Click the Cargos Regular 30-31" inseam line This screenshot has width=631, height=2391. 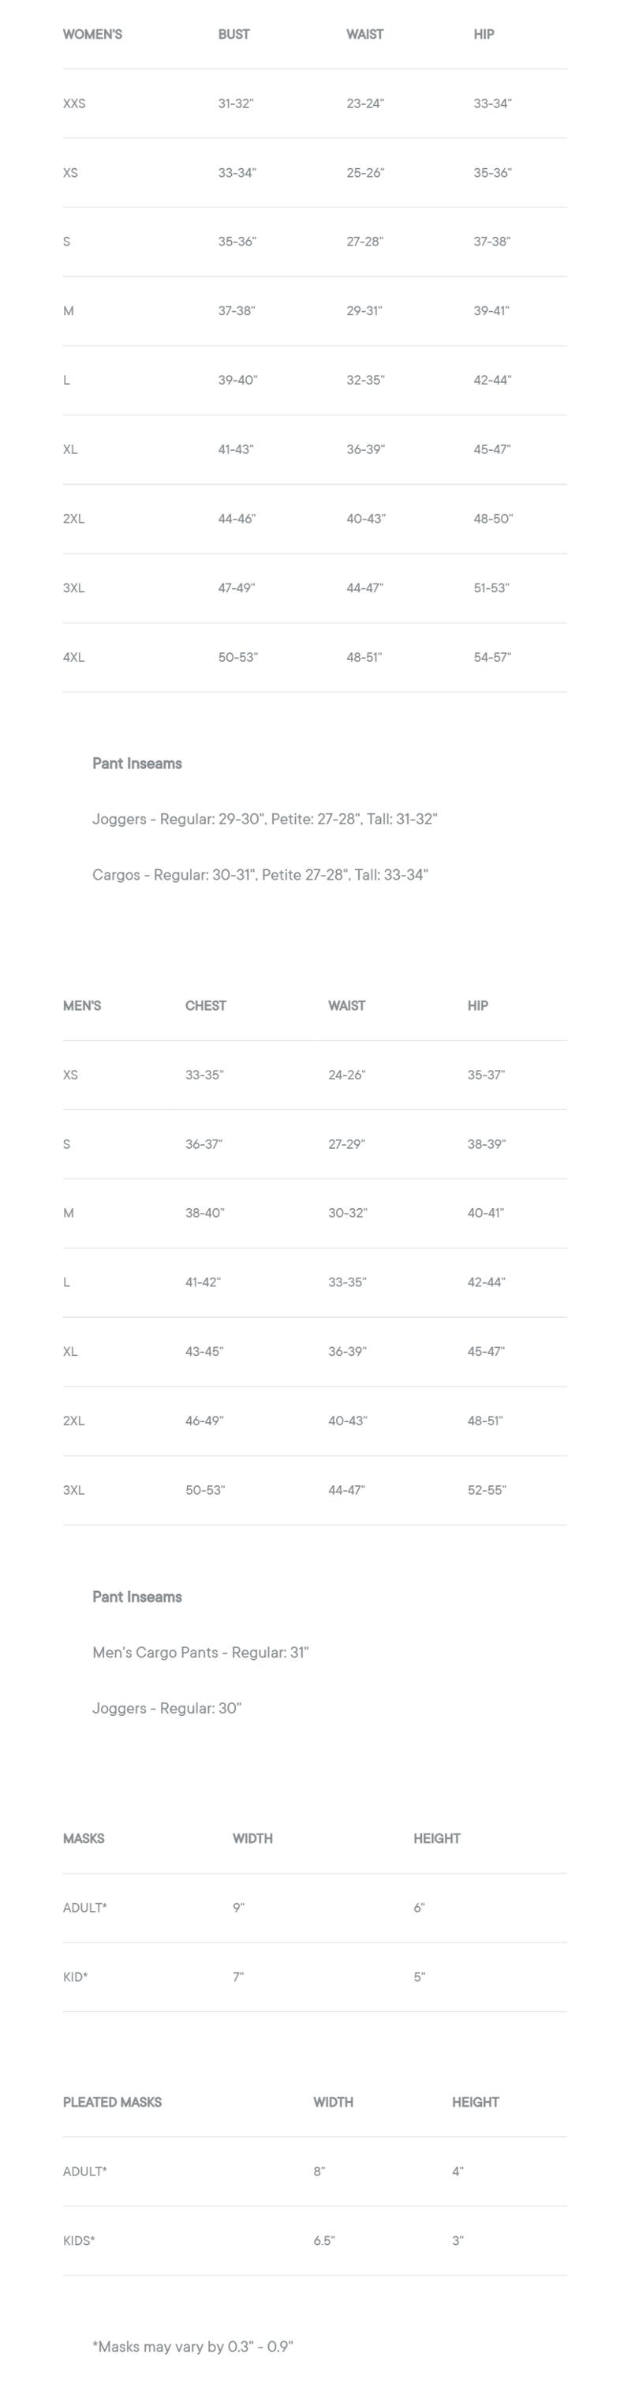pos(259,875)
